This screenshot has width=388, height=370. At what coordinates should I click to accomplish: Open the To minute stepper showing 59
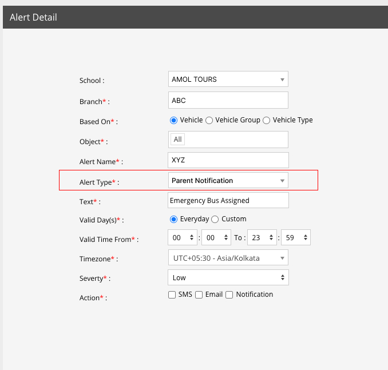[295, 238]
